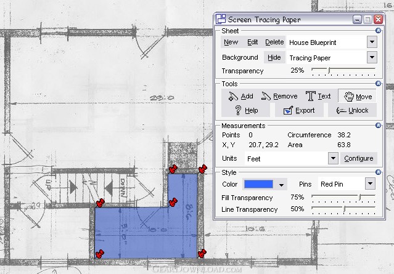This screenshot has width=394, height=274.
Task: Minimize the Screen Tracing Paper window
Action: click(x=357, y=19)
